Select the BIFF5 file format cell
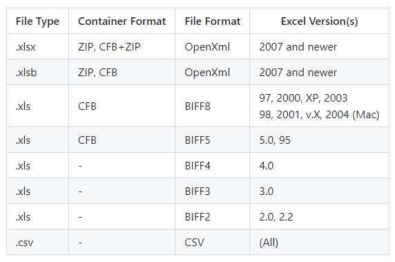Image resolution: width=395 pixels, height=262 pixels. tap(213, 140)
